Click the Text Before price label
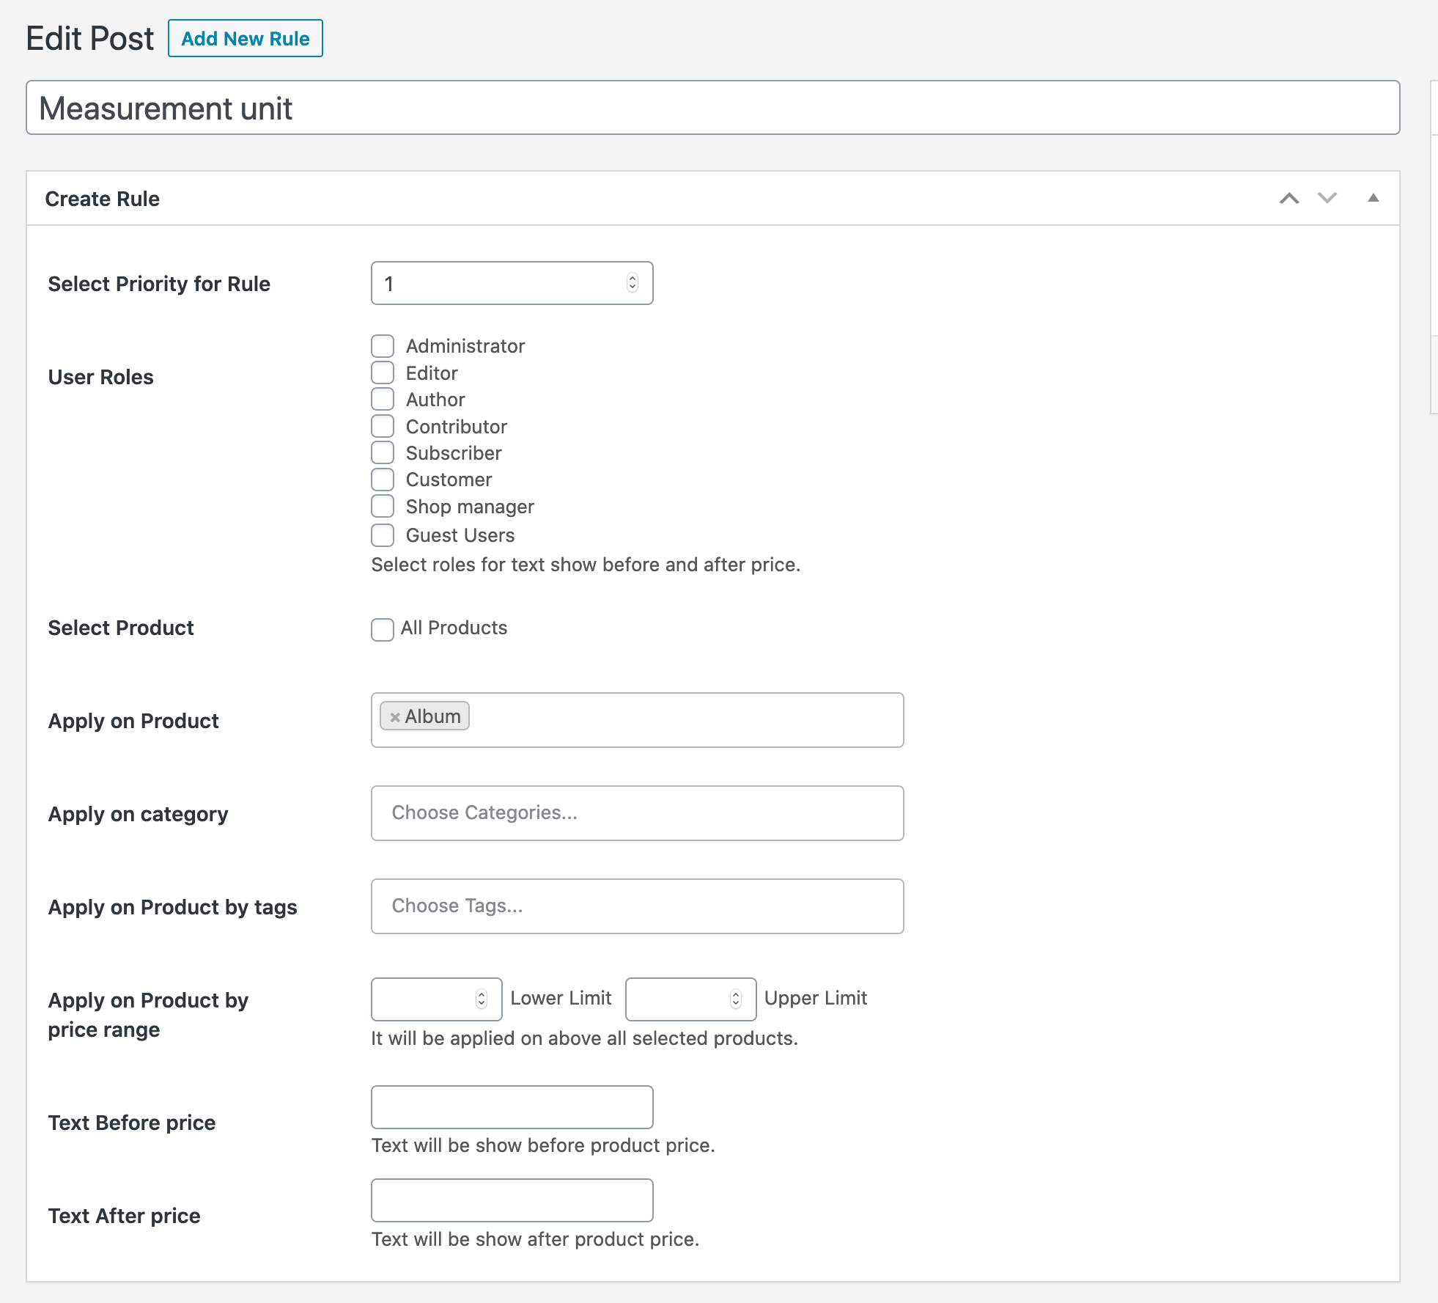The image size is (1438, 1303). point(132,1123)
